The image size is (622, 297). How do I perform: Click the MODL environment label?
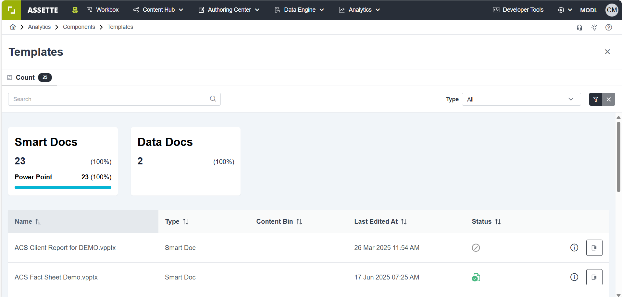589,10
